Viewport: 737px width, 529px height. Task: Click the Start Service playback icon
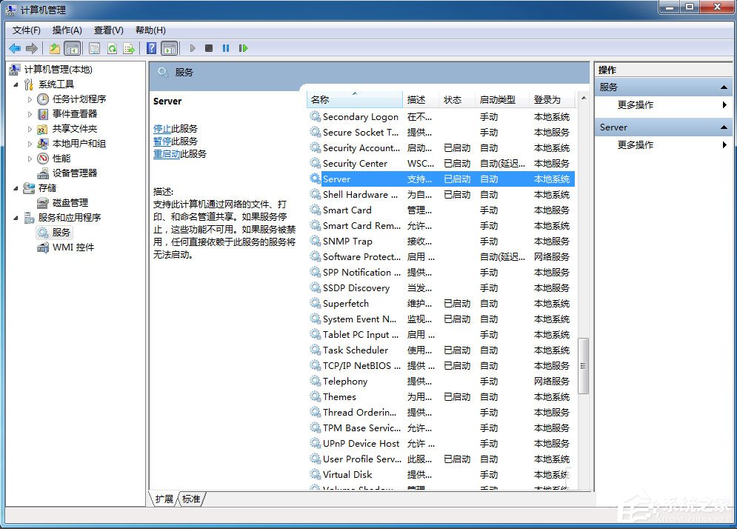(x=193, y=48)
